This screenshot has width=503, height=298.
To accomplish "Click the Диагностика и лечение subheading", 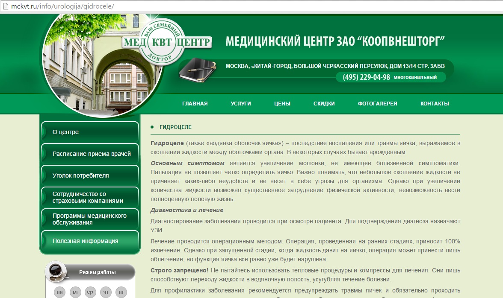I will pos(187,210).
